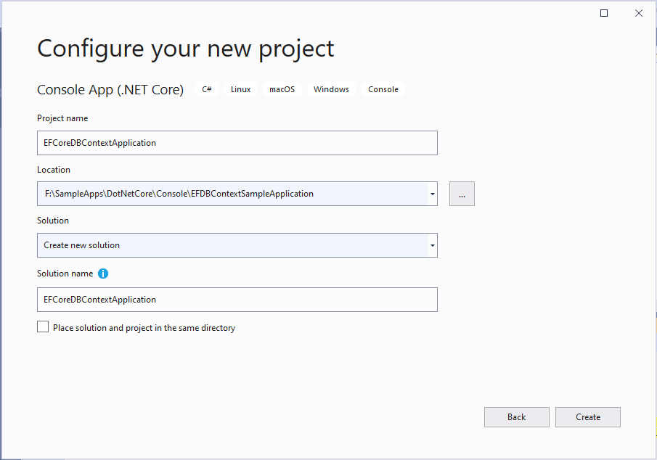Click the maximize window icon

click(604, 13)
